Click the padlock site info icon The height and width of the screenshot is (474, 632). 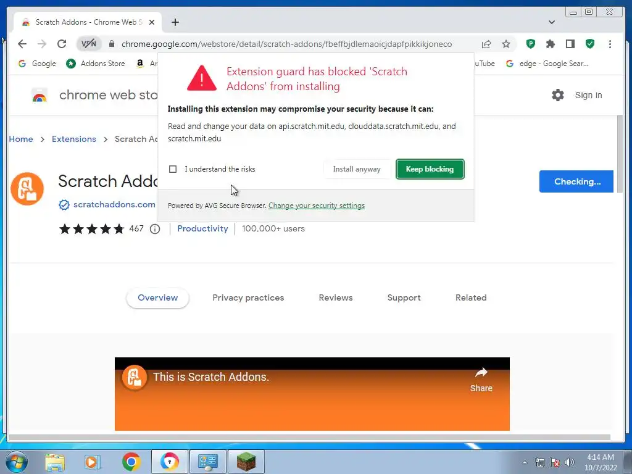point(112,44)
